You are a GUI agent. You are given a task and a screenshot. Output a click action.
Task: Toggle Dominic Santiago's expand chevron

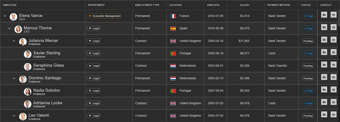tap(14, 78)
